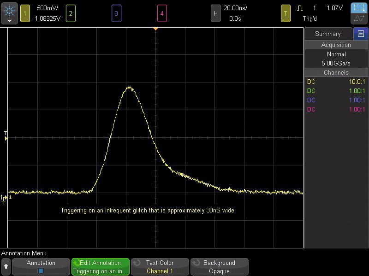The width and height of the screenshot is (369, 276).
Task: Open the Summary sidebar tab
Action: click(327, 34)
